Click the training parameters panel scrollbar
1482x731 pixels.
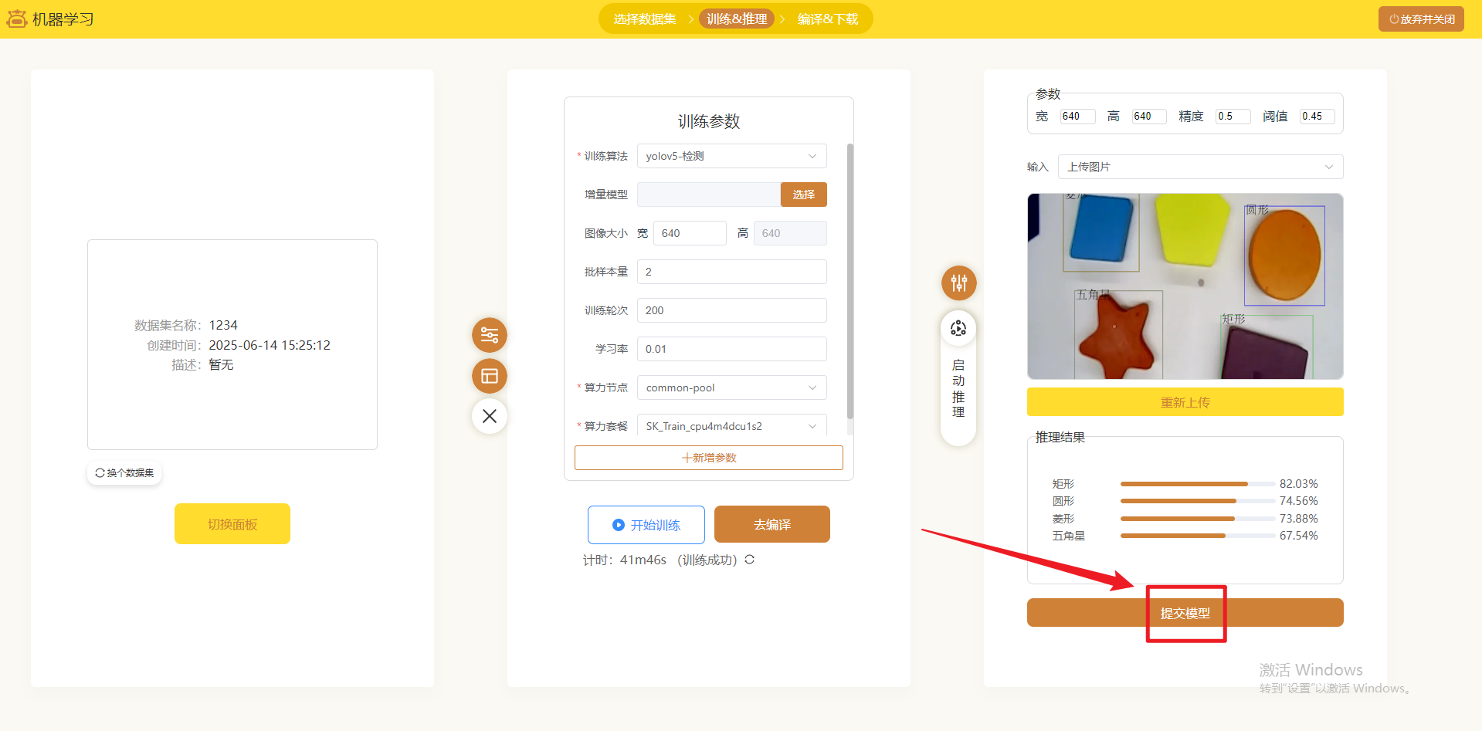(x=850, y=279)
